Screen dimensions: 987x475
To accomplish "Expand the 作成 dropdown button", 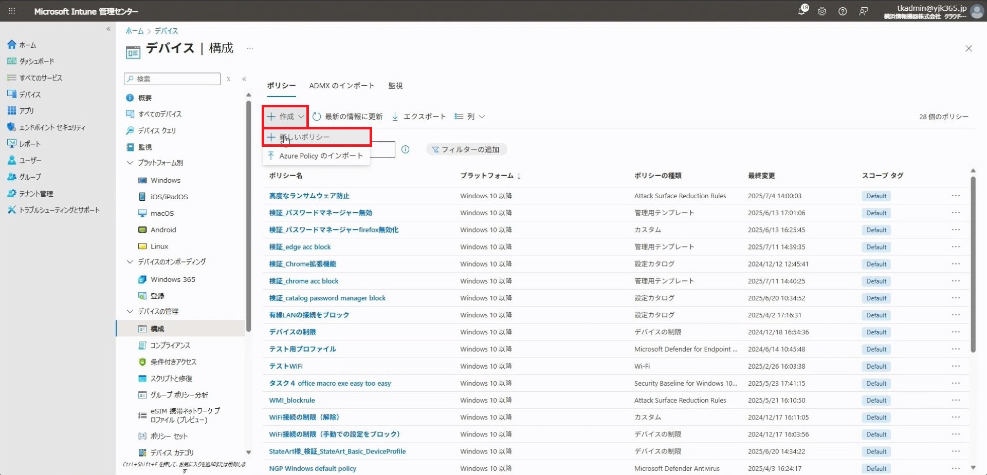I will tap(286, 117).
